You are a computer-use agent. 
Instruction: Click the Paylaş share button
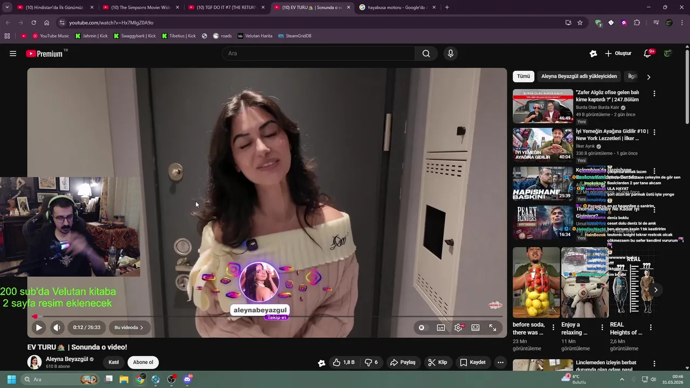tap(403, 362)
